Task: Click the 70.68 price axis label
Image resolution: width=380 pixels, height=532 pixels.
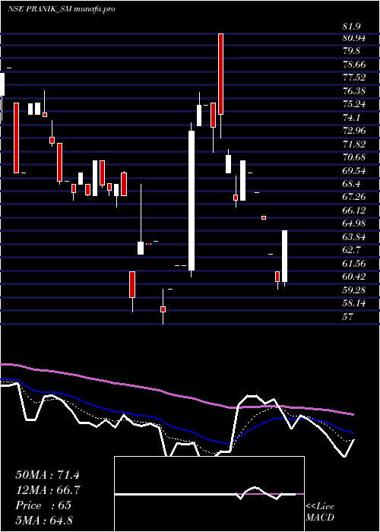Action: [354, 157]
